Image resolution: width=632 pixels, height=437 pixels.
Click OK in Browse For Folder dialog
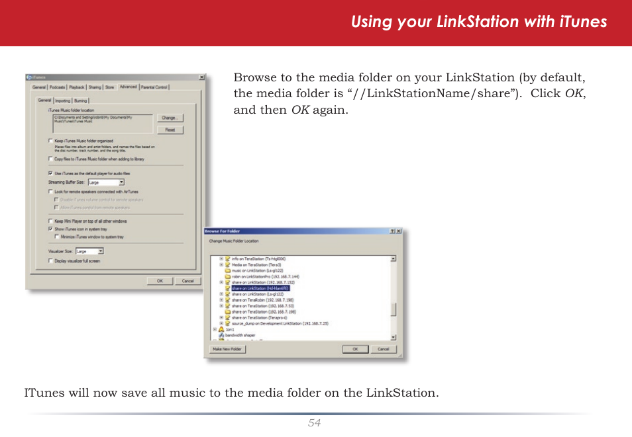click(x=355, y=349)
